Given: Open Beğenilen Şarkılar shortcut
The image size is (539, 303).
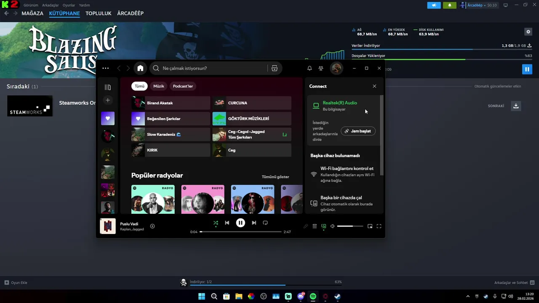Looking at the screenshot, I should click(171, 119).
